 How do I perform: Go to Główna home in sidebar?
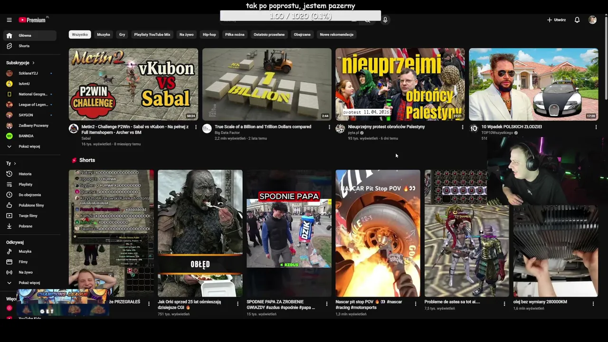[x=29, y=36]
